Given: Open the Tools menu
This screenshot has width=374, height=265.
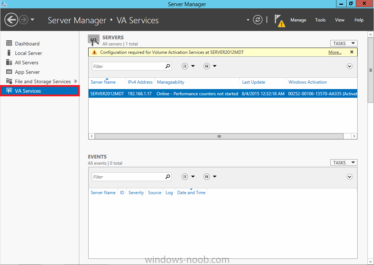Looking at the screenshot, I should pyautogui.click(x=320, y=20).
